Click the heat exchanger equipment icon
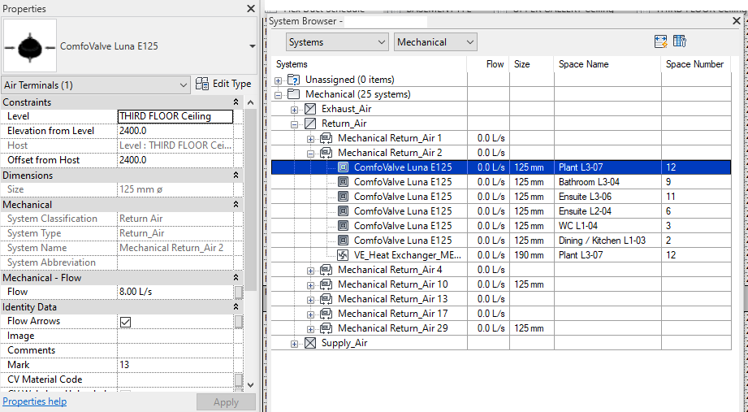The width and height of the screenshot is (748, 412). [343, 255]
